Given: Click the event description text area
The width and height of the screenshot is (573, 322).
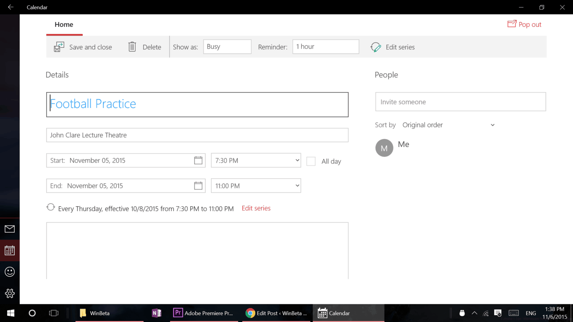Looking at the screenshot, I should tap(197, 251).
